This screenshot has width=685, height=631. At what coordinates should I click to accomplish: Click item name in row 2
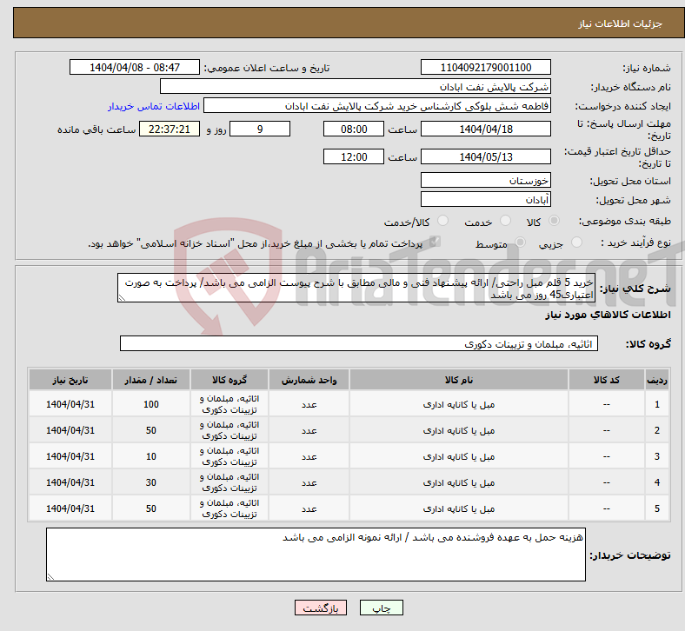[459, 430]
